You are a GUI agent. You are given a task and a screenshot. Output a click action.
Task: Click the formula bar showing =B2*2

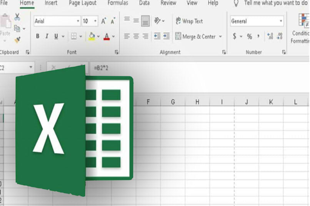[200, 68]
